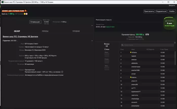Sort by КО Баунти column header

pyautogui.click(x=150, y=49)
